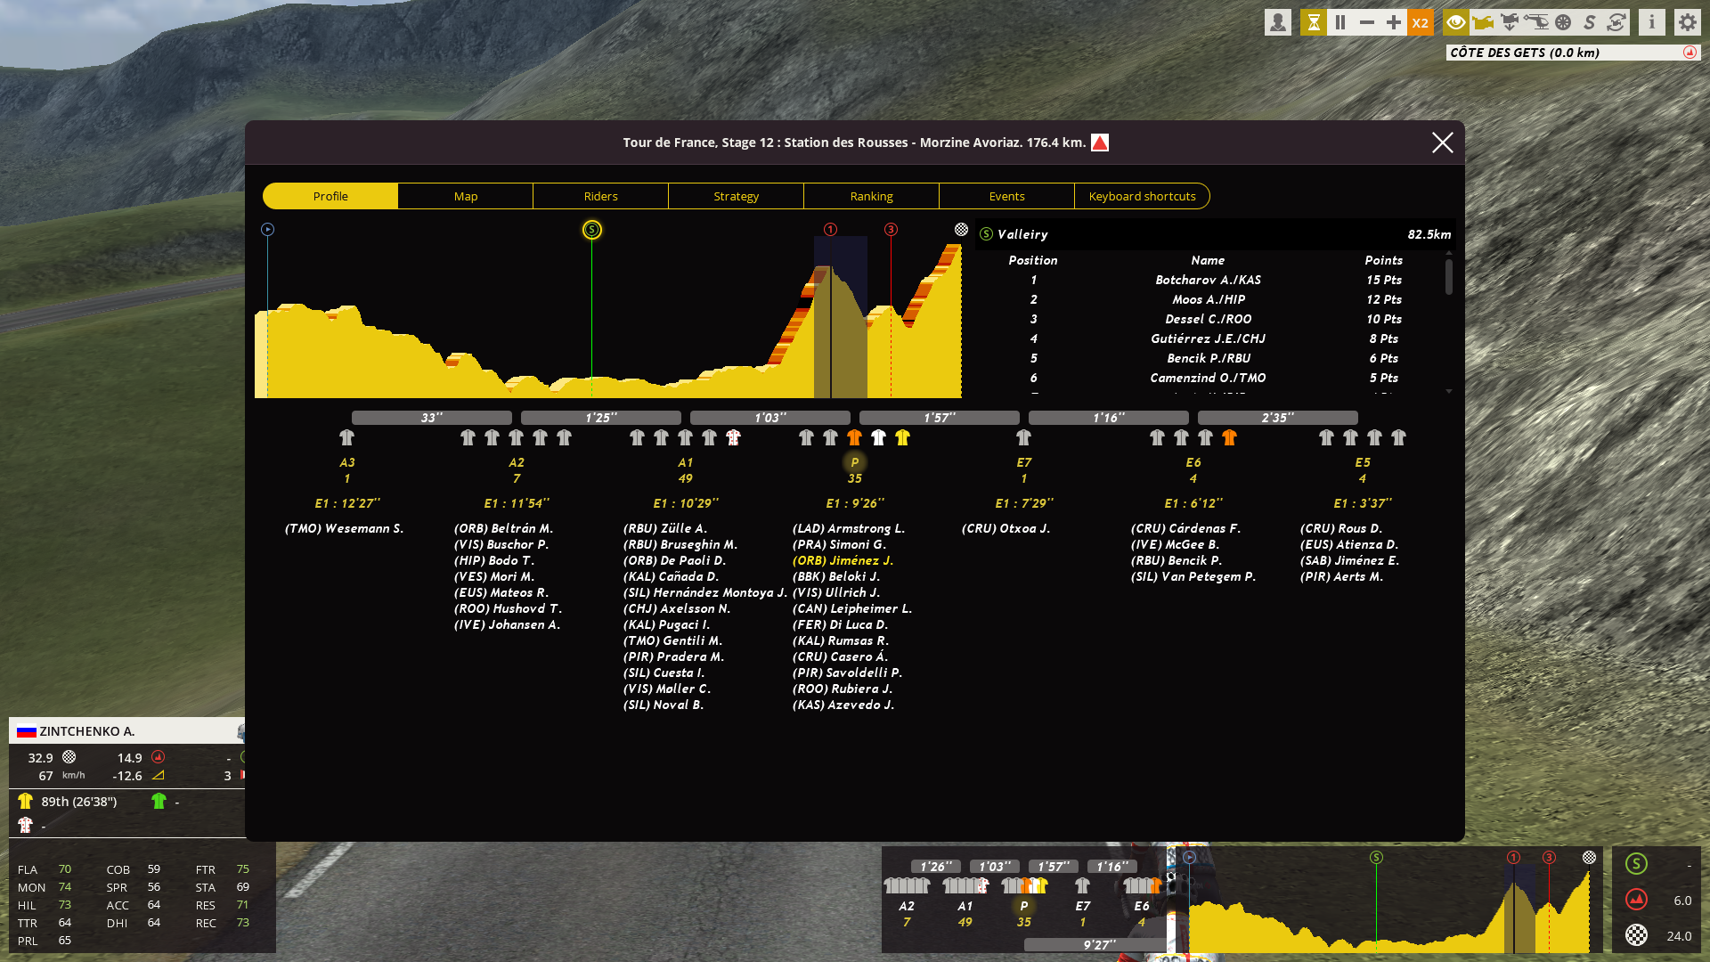Select the sprint S marker on the profile
This screenshot has height=962, width=1710.
coord(592,230)
